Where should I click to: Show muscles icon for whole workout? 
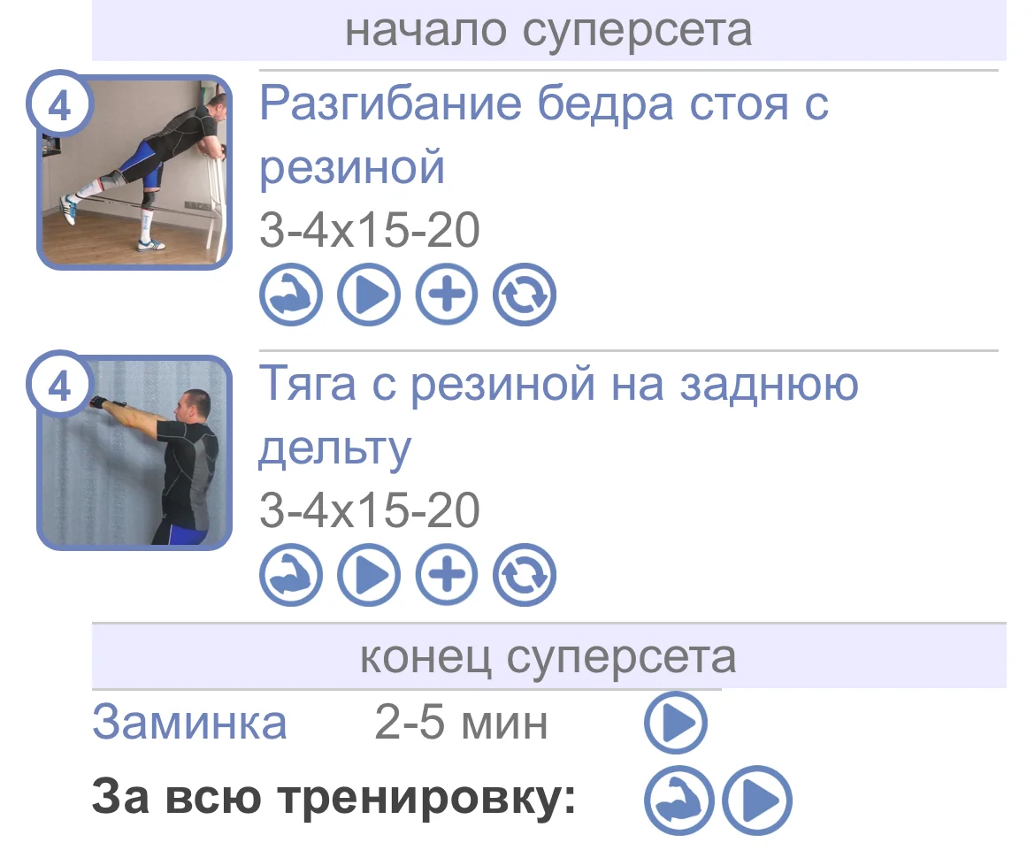pyautogui.click(x=679, y=800)
